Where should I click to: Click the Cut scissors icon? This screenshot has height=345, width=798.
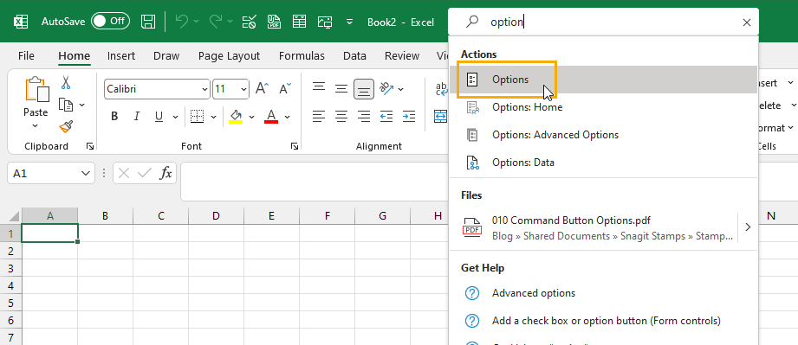click(66, 82)
